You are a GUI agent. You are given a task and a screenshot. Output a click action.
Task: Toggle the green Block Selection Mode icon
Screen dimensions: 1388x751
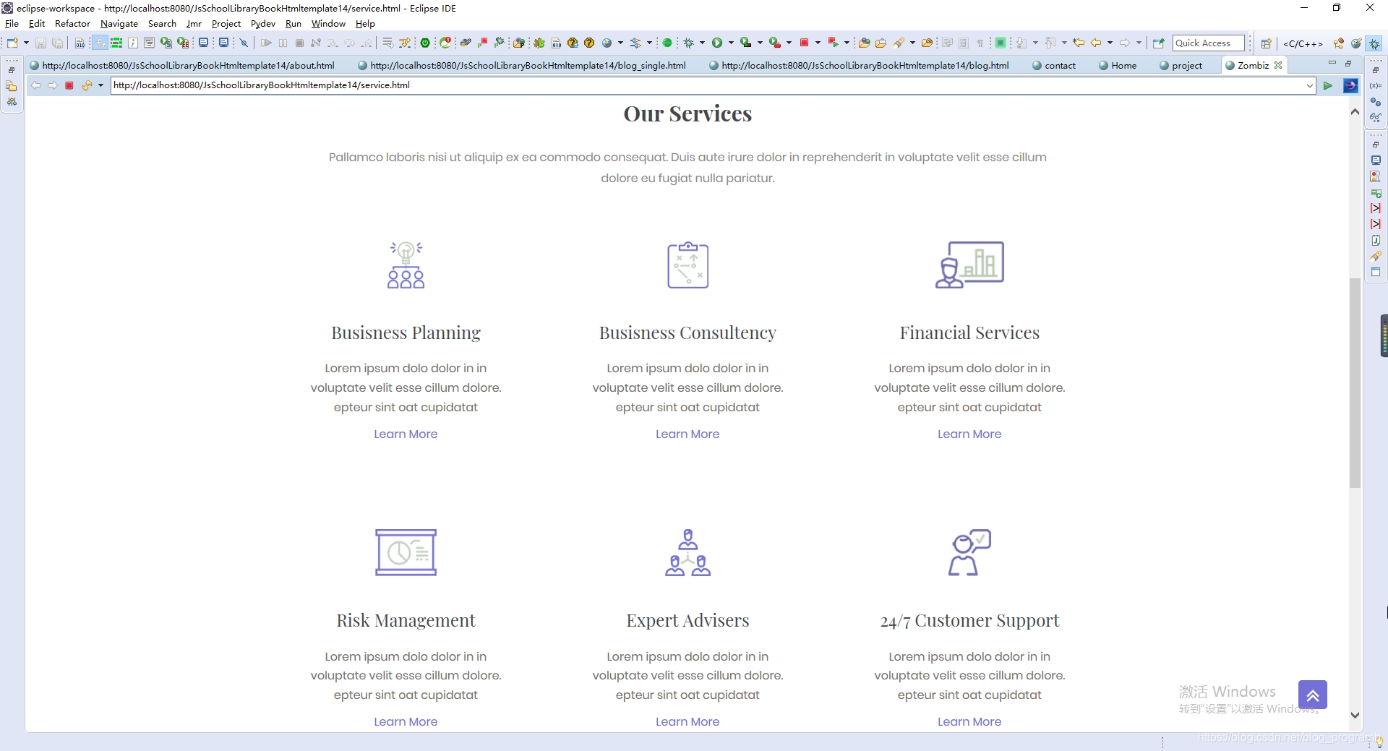click(1001, 43)
